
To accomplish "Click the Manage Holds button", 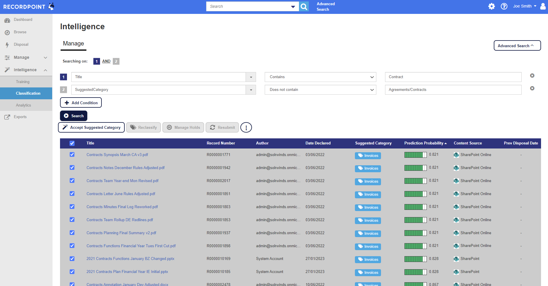I will coord(183,127).
